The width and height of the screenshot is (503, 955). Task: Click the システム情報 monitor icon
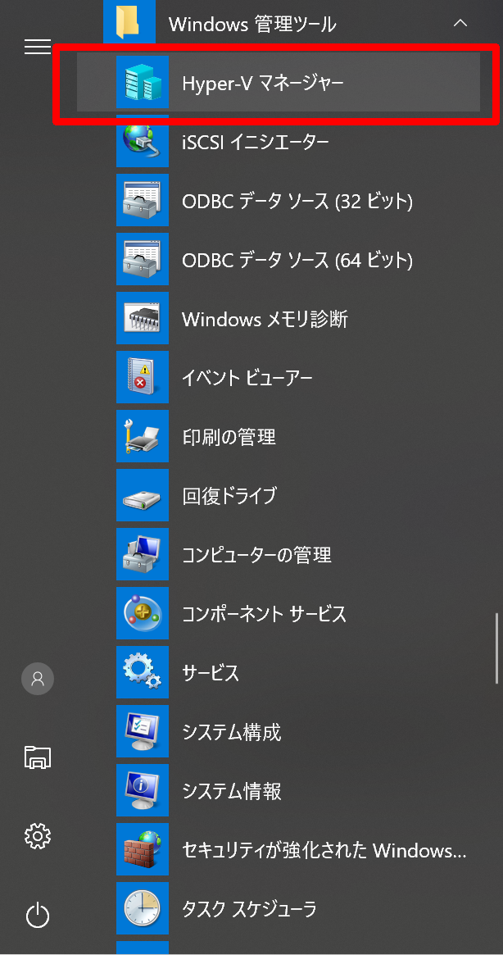142,791
